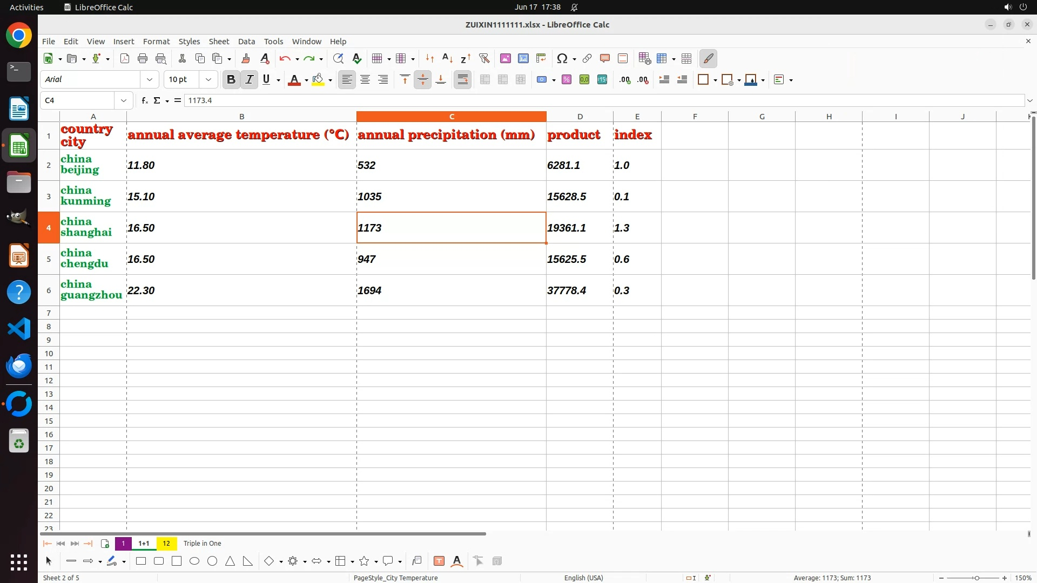Click the AutoFilter icon

coord(484,58)
